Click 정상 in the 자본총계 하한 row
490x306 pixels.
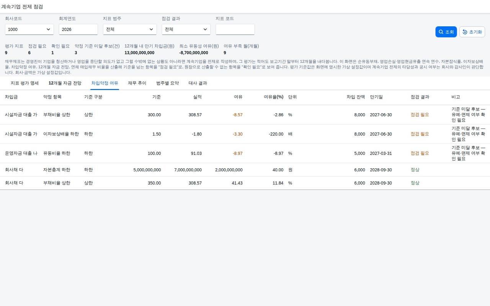[x=415, y=170]
